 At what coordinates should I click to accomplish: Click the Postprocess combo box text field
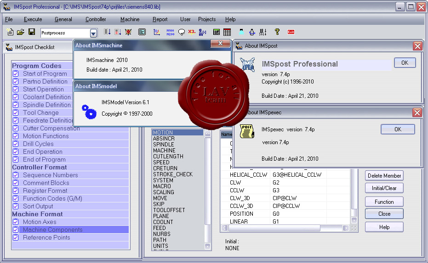pos(65,33)
